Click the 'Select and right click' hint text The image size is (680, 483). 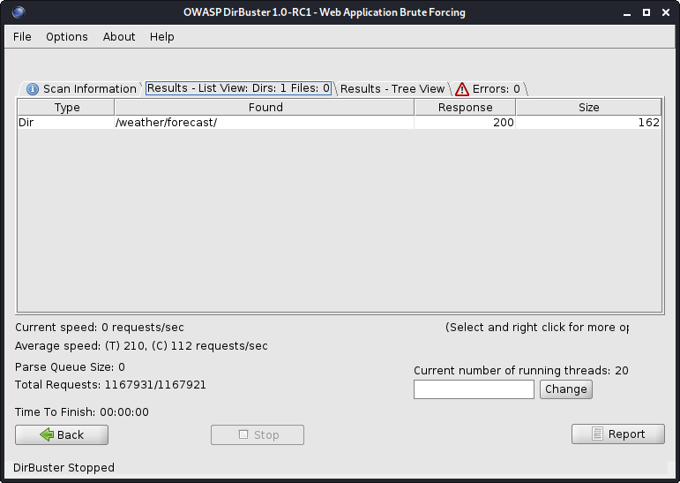pyautogui.click(x=537, y=327)
